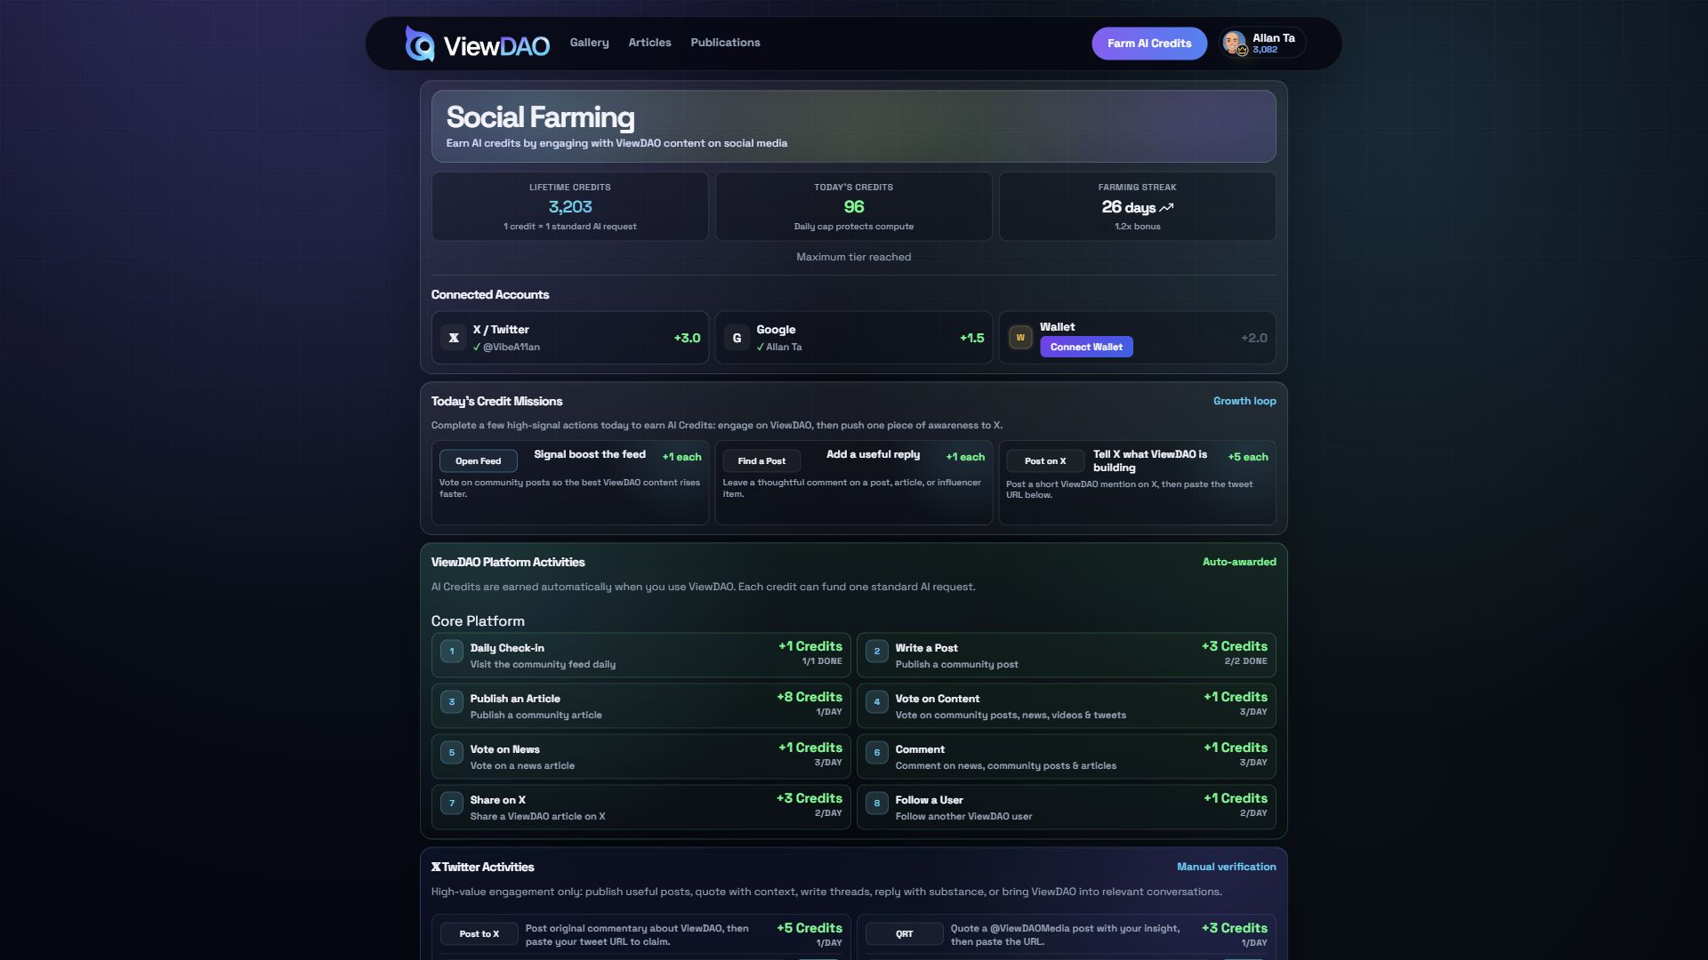This screenshot has width=1708, height=960.
Task: Click the ViewDAO wordmark text
Action: 496,46
